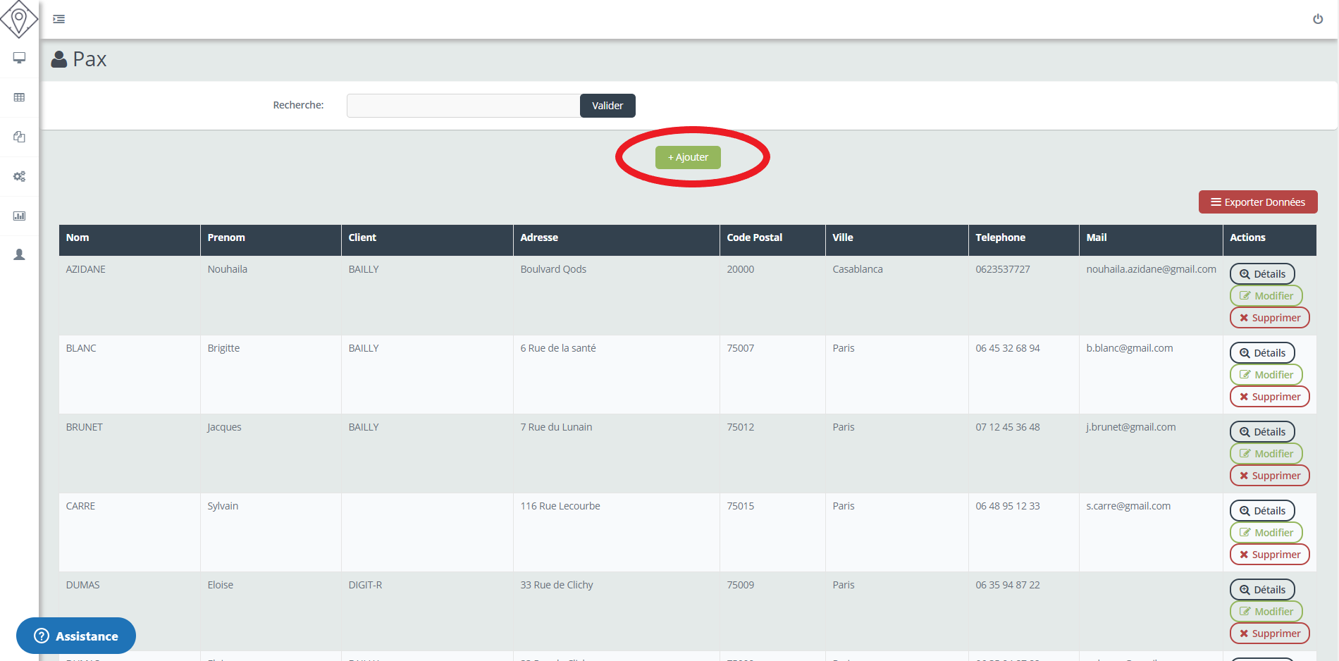
Task: Click Supprimer for BRUNET Jacques
Action: pyautogui.click(x=1269, y=476)
